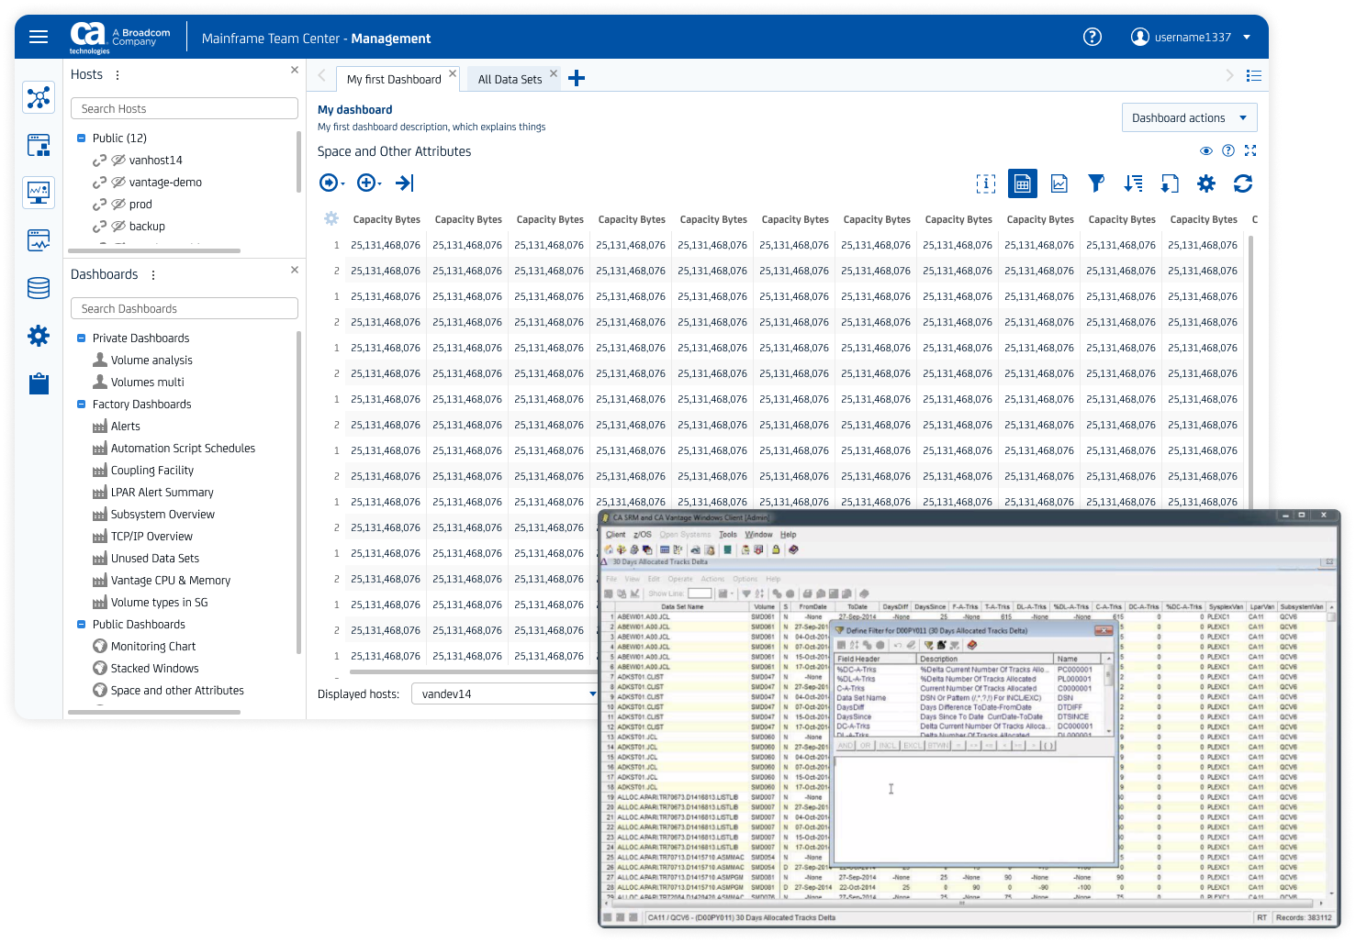Screen dimensions: 1356x943
Task: Switch to All Data Sets tab
Action: [510, 80]
